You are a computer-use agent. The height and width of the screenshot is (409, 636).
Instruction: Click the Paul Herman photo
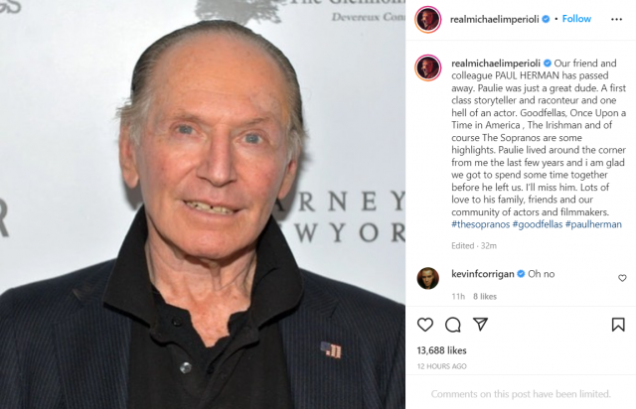pos(203,204)
